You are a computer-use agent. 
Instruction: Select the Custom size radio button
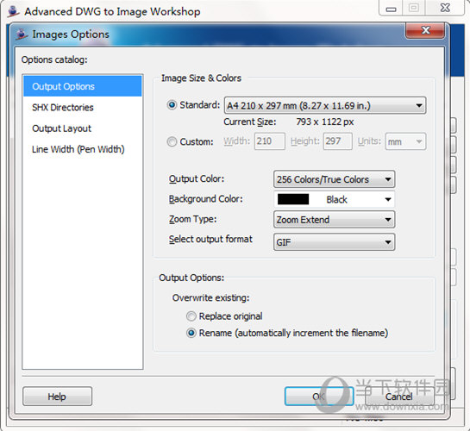pos(172,141)
